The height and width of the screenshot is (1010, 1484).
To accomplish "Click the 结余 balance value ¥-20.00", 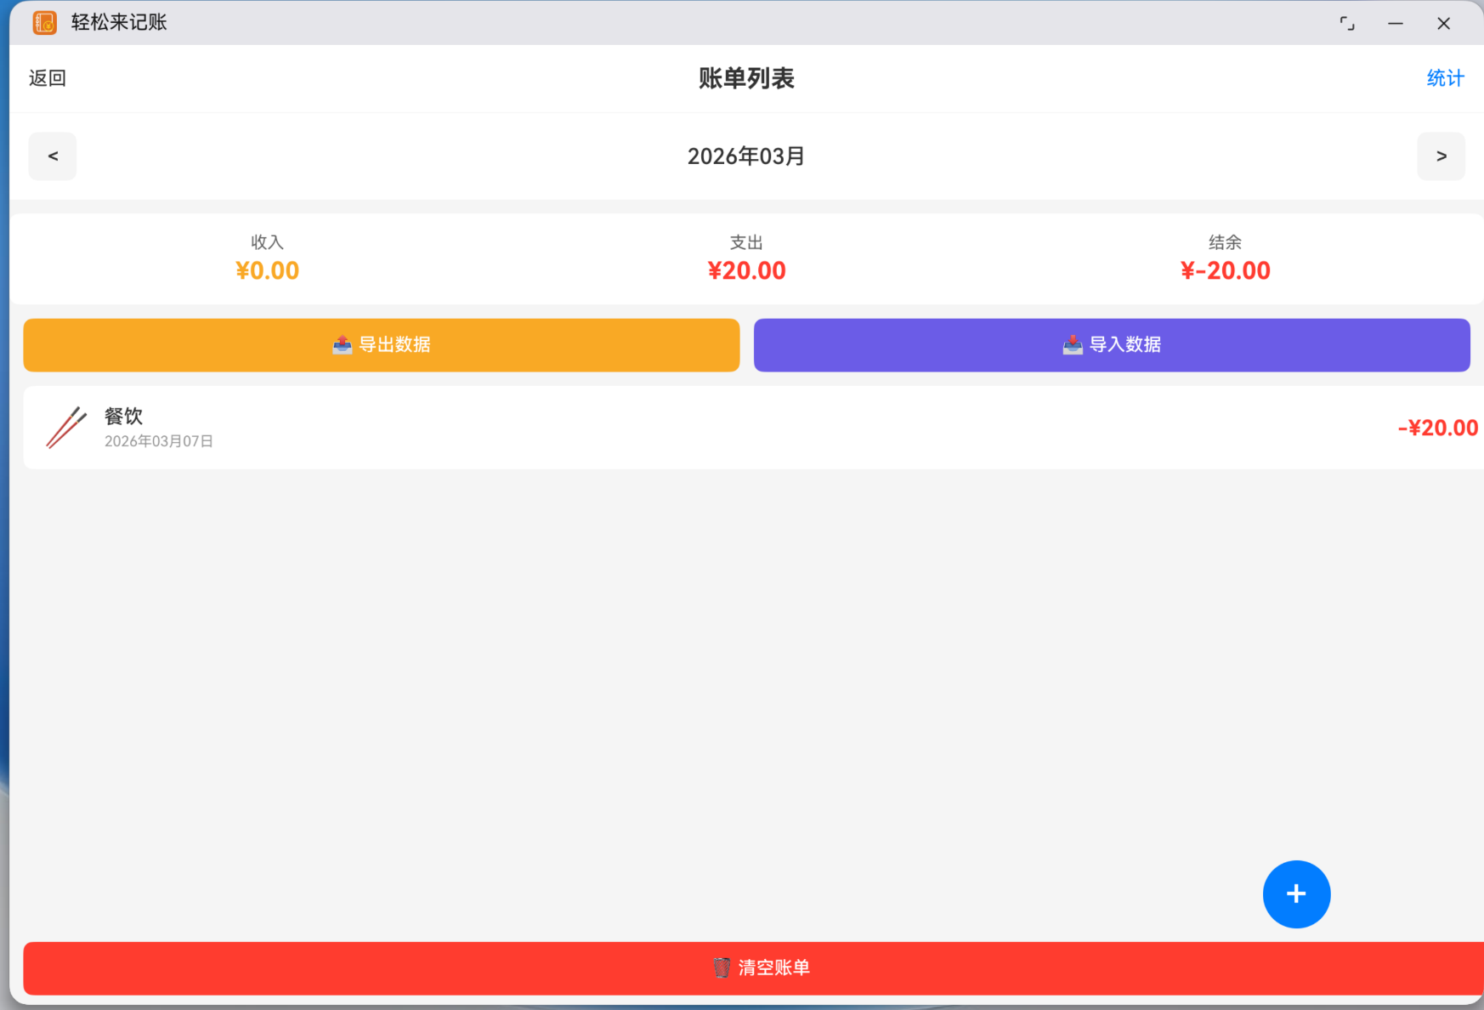I will [1225, 271].
